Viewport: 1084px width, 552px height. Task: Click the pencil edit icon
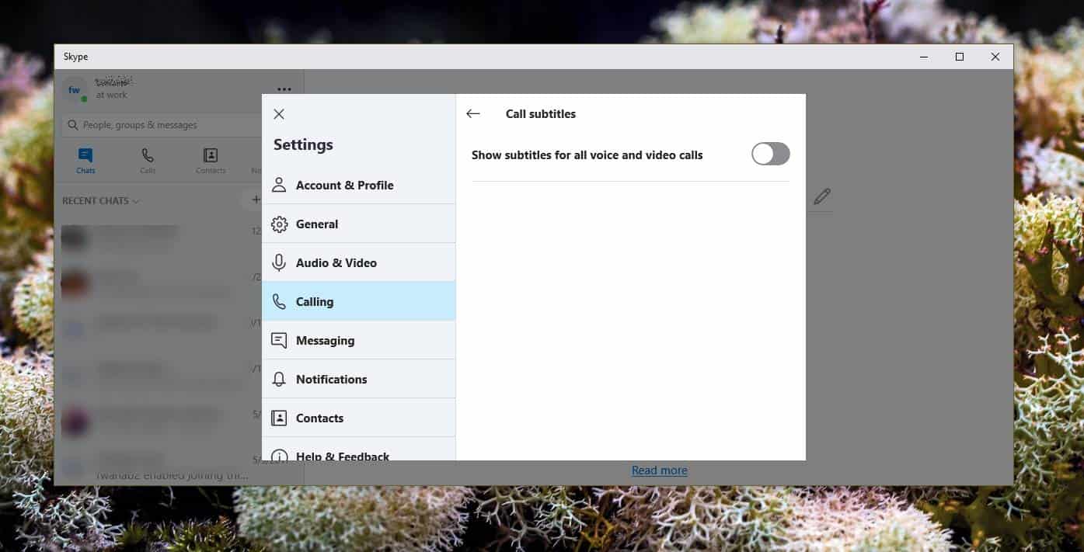tap(821, 197)
